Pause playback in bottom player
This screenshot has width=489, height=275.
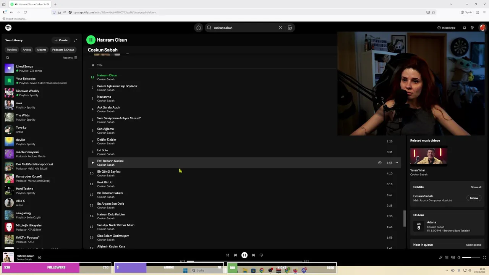[x=244, y=255]
